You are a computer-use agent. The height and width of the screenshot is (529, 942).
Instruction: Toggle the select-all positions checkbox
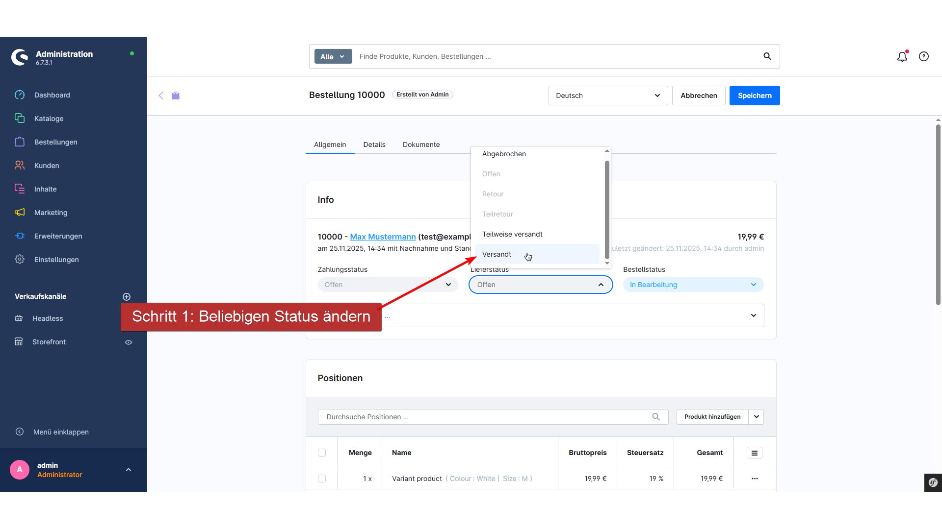(322, 453)
